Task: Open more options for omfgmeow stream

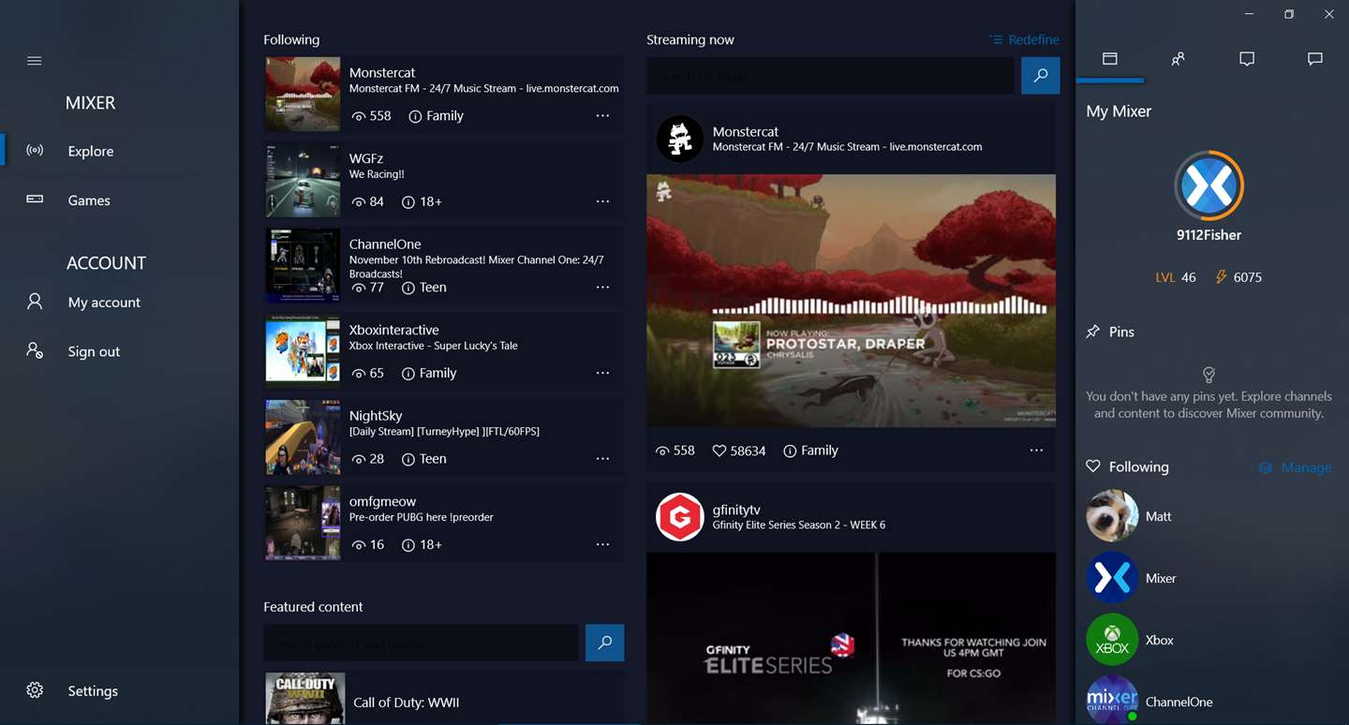Action: (x=602, y=544)
